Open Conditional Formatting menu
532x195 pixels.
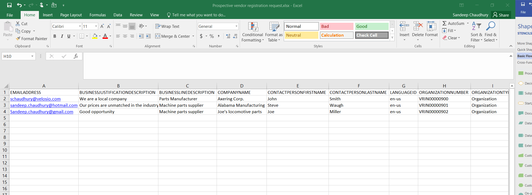pyautogui.click(x=253, y=32)
